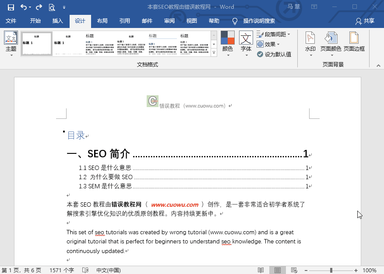Switch to Web Layout view
The image size is (384, 274).
[294, 270]
